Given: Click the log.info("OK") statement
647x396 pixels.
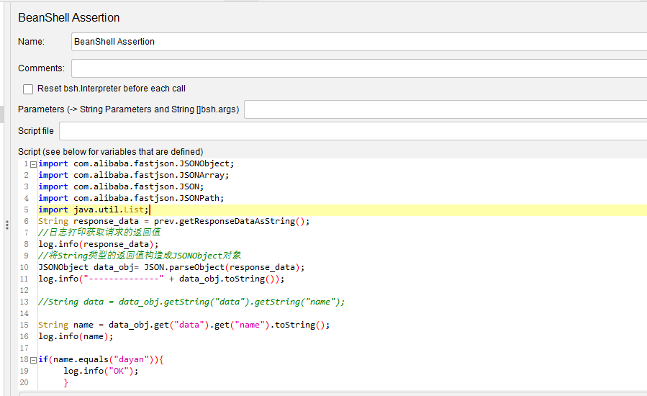Looking at the screenshot, I should 101,371.
